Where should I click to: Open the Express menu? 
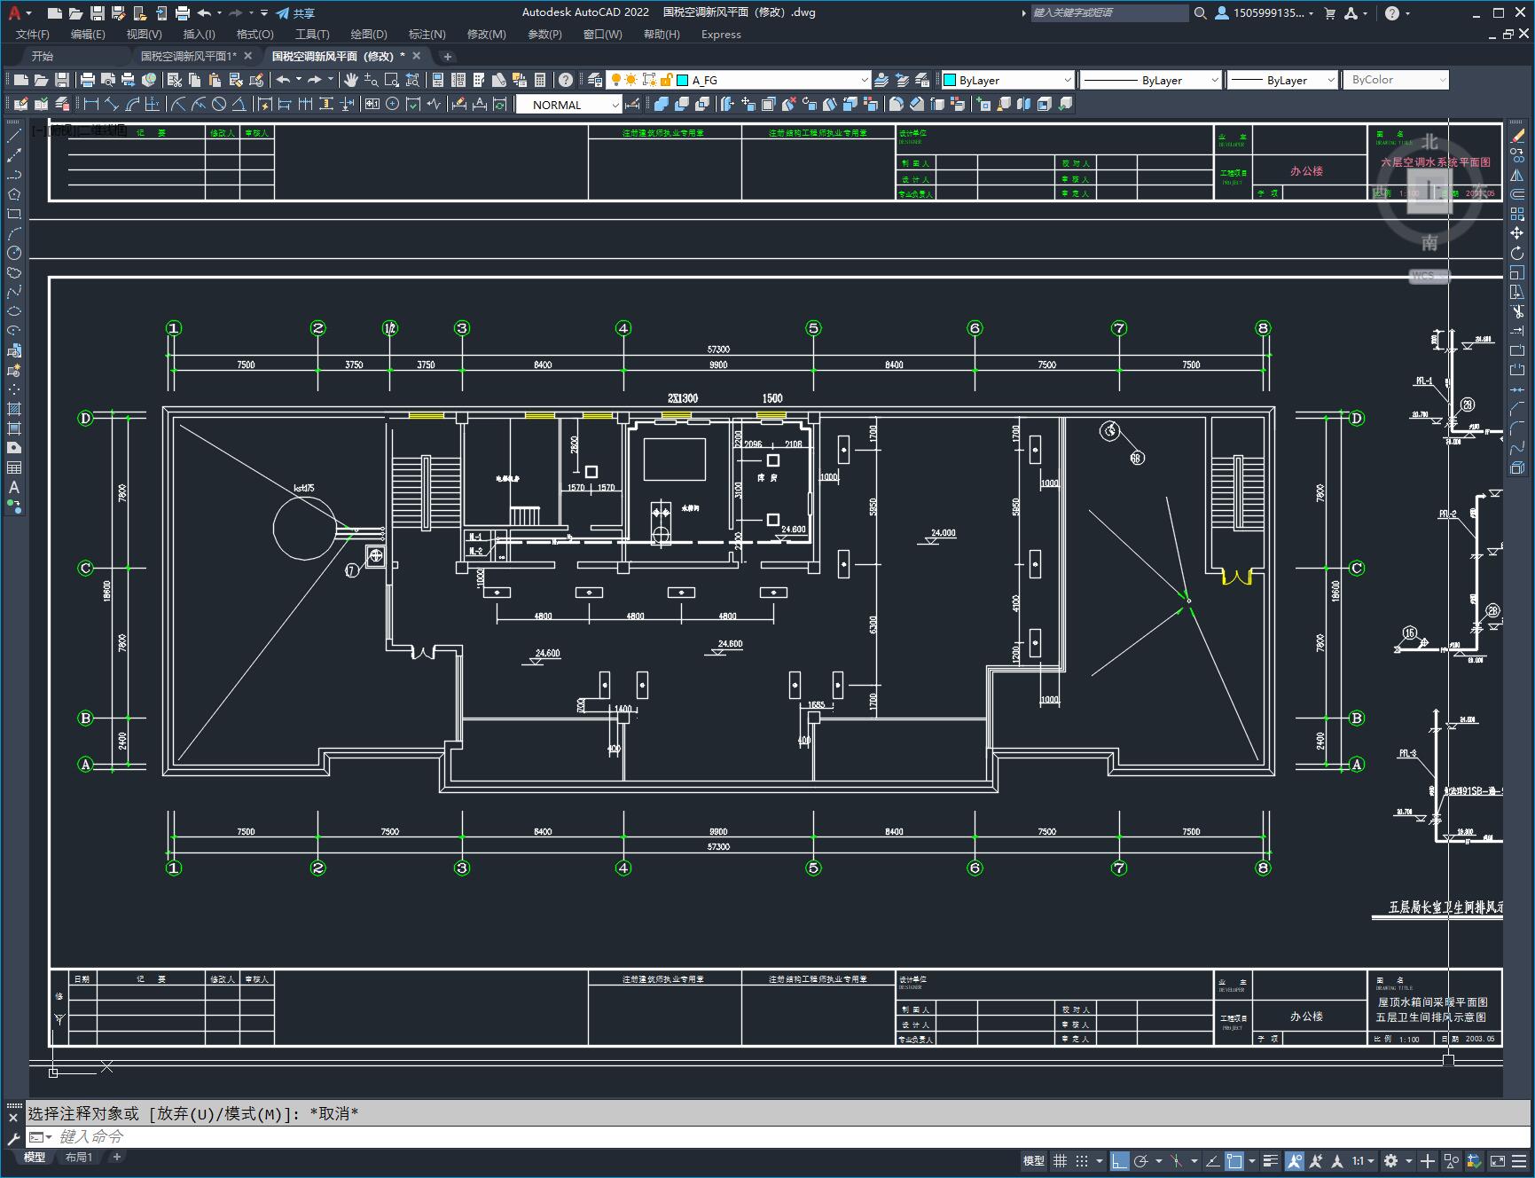point(721,35)
